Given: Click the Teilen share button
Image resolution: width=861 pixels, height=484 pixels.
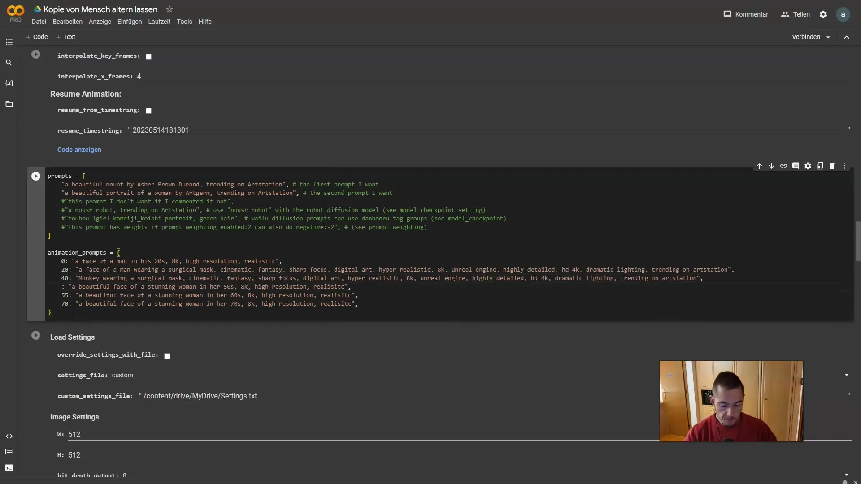Looking at the screenshot, I should (x=796, y=14).
